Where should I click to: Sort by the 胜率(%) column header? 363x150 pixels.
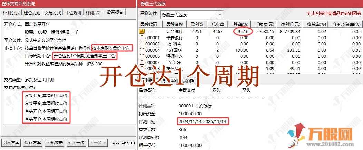(240, 24)
